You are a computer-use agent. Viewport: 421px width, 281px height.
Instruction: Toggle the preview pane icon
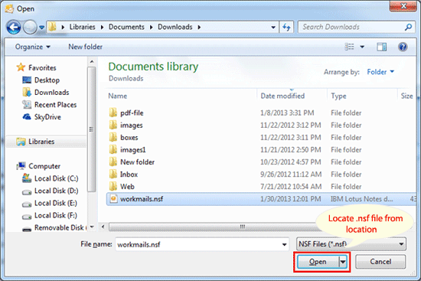(381, 47)
